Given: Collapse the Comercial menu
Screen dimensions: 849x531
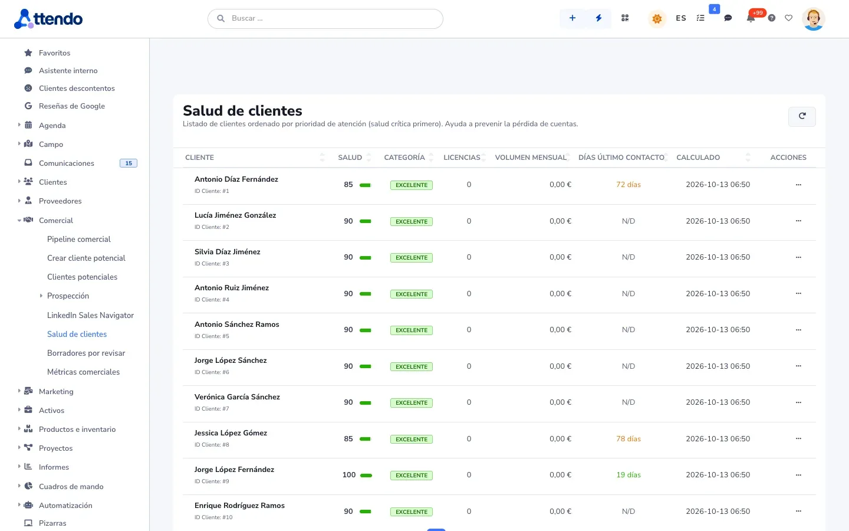Looking at the screenshot, I should pyautogui.click(x=56, y=221).
